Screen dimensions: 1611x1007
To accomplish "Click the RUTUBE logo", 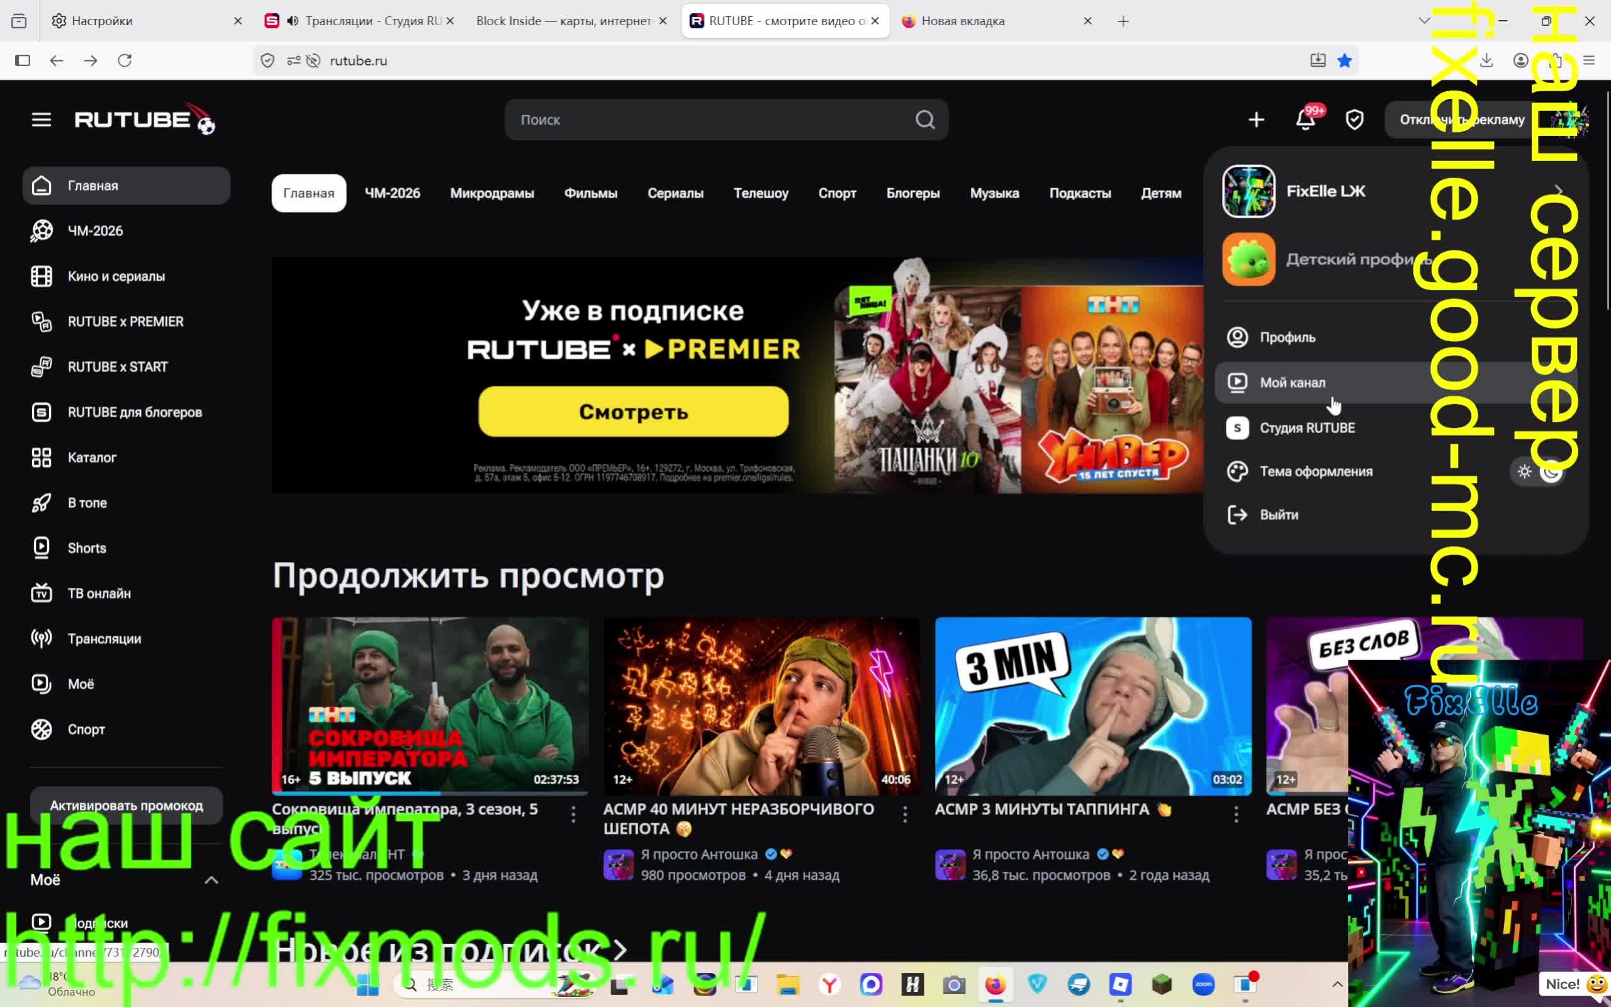I will coord(145,119).
